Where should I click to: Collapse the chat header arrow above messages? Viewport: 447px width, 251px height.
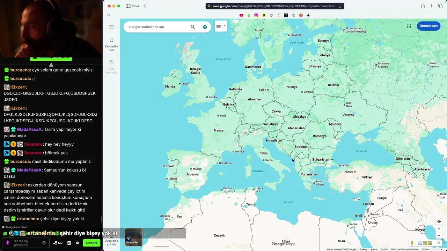(51, 65)
